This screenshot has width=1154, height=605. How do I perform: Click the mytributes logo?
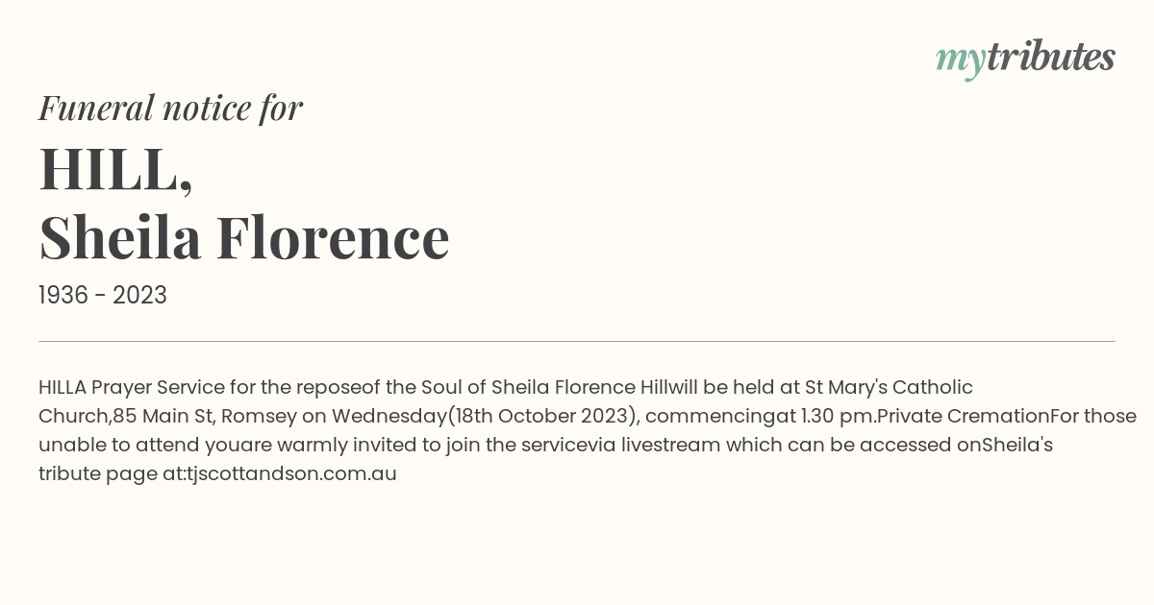(x=1025, y=59)
